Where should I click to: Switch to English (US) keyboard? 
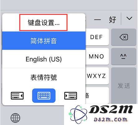44,59
